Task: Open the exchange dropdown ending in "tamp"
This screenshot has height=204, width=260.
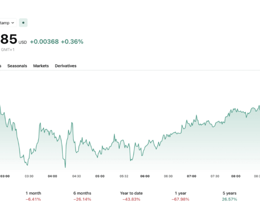Action: [8, 23]
